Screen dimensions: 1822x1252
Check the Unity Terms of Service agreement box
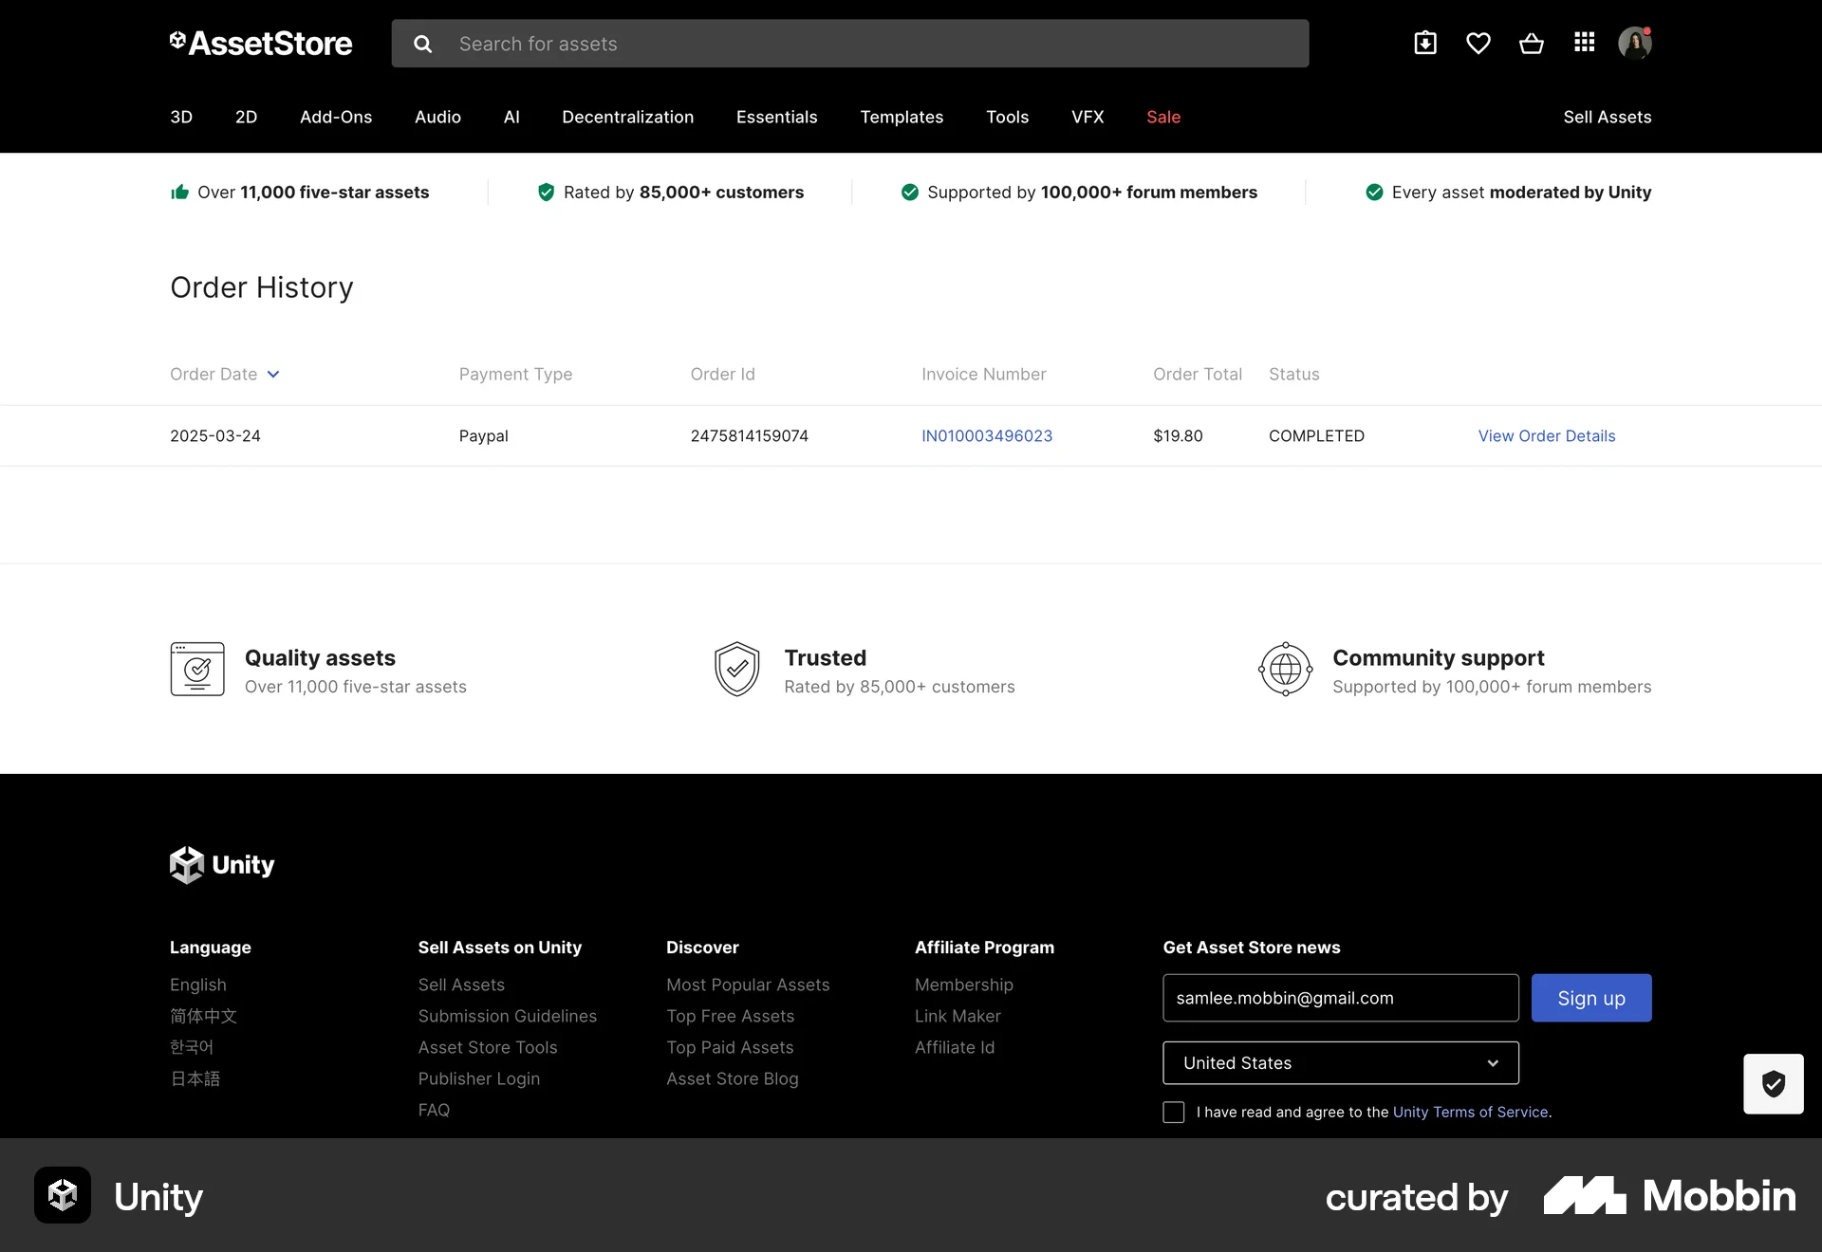tap(1173, 1112)
